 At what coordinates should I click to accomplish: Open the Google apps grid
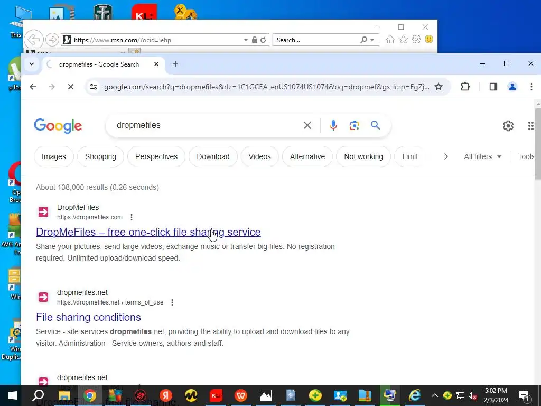(531, 126)
